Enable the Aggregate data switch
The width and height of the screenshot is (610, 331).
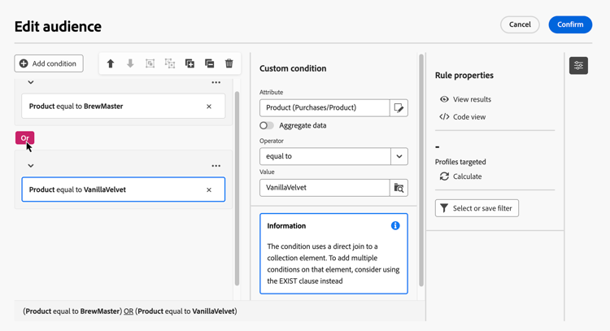(x=267, y=125)
